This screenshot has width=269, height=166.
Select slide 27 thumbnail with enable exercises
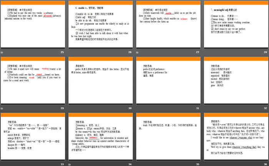[168, 25]
